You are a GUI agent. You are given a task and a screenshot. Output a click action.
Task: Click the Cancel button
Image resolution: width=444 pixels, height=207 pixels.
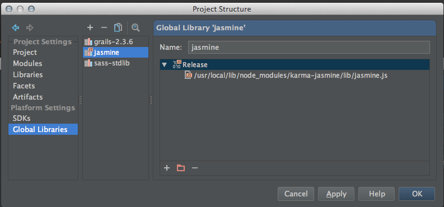point(296,194)
